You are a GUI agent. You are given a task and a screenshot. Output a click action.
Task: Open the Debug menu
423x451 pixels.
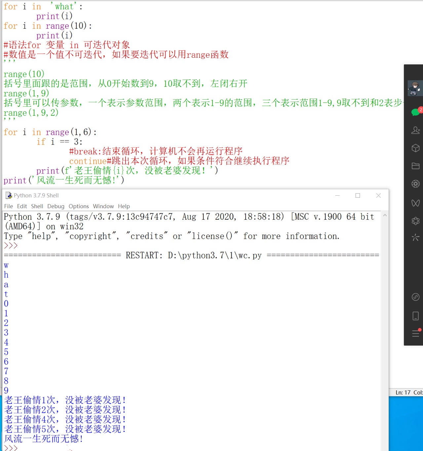click(x=56, y=206)
